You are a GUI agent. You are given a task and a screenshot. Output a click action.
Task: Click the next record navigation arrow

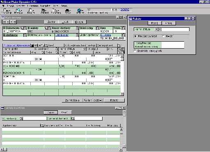click(x=11, y=22)
